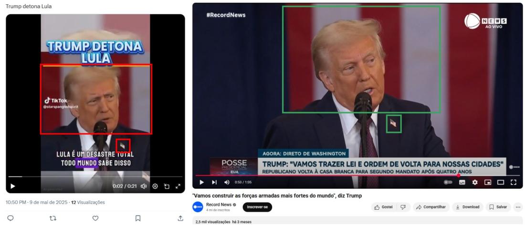The height and width of the screenshot is (225, 525).
Task: Play the Record News YouTube video
Action: click(201, 182)
